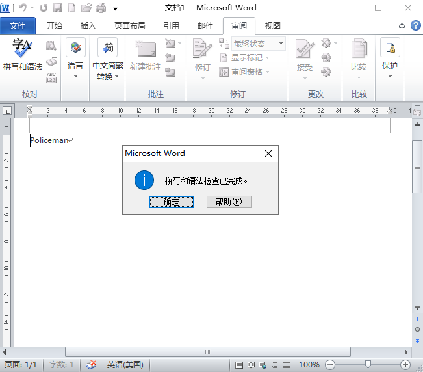Click the word count ABC 123 icon
The image size is (423, 372).
coord(51,78)
